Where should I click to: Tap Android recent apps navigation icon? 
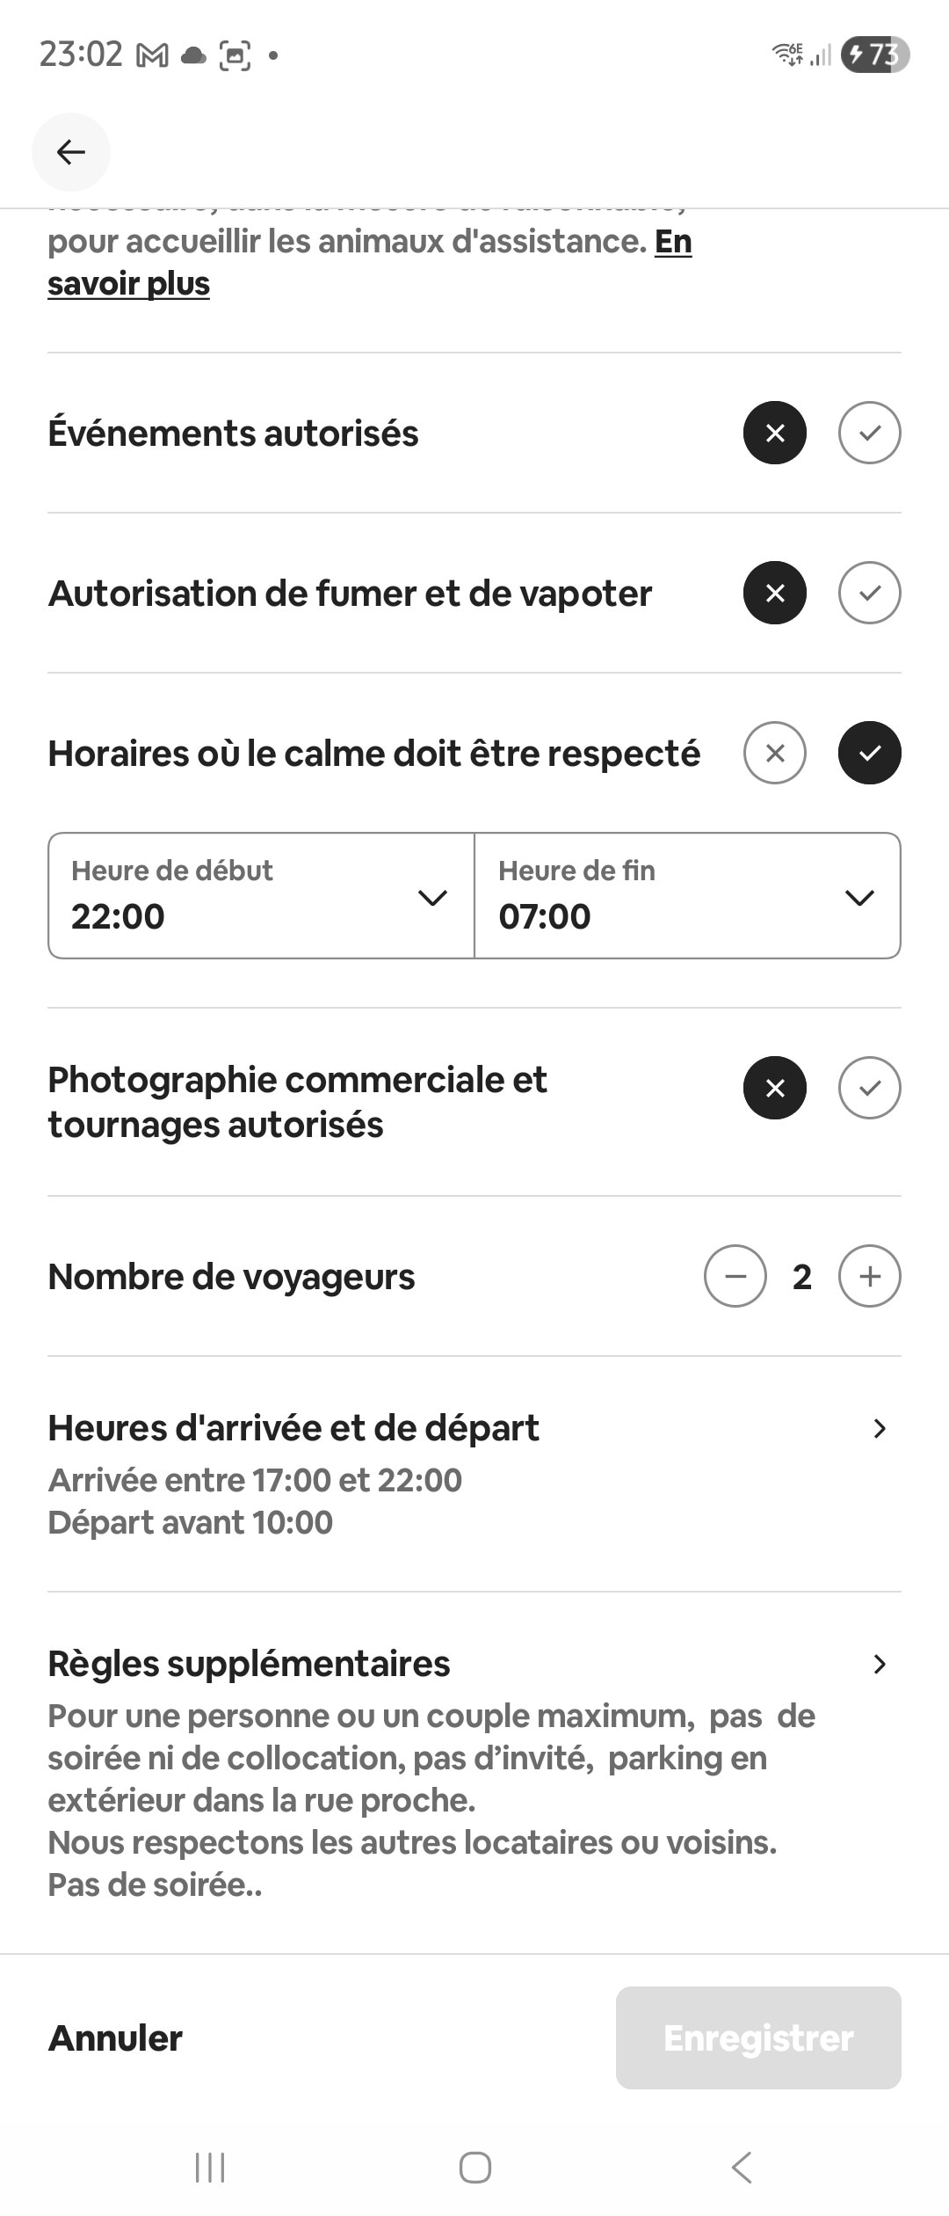(210, 2168)
